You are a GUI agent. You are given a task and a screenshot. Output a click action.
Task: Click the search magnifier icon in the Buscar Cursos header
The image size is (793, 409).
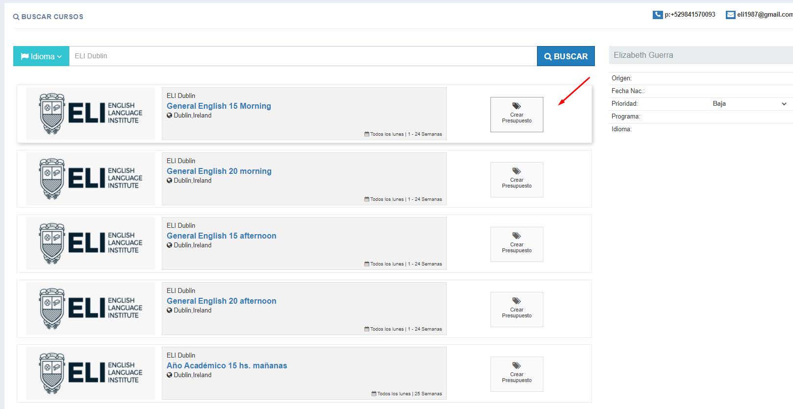point(16,17)
